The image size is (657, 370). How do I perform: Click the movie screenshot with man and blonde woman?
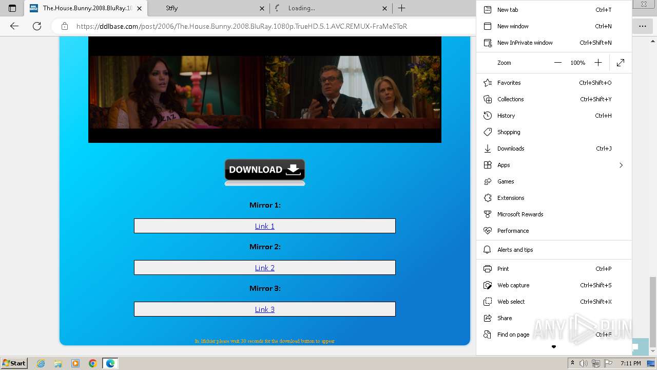click(x=353, y=92)
